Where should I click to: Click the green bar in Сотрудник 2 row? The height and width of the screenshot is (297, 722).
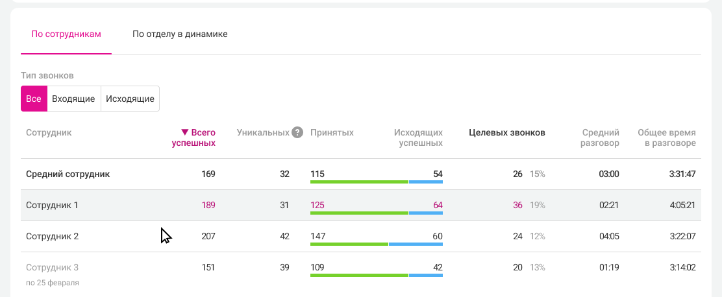(x=349, y=244)
